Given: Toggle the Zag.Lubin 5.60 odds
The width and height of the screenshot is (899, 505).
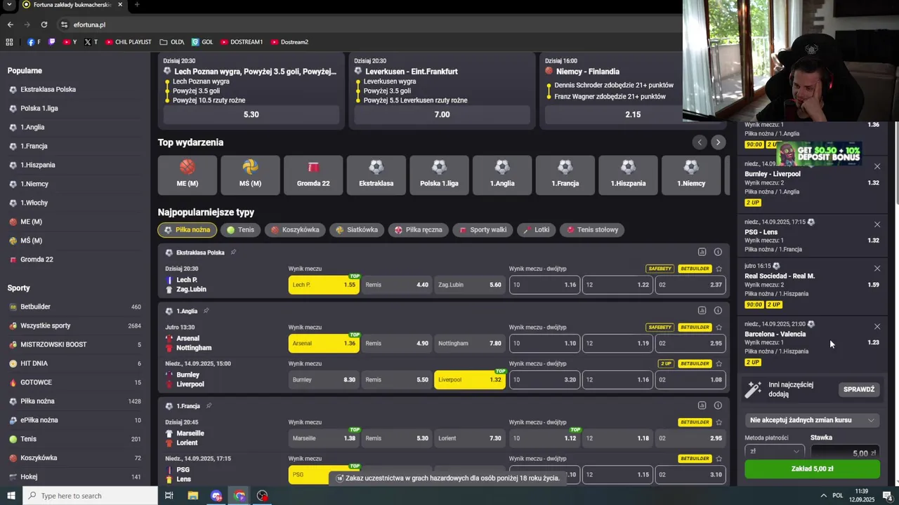Looking at the screenshot, I should pos(470,285).
